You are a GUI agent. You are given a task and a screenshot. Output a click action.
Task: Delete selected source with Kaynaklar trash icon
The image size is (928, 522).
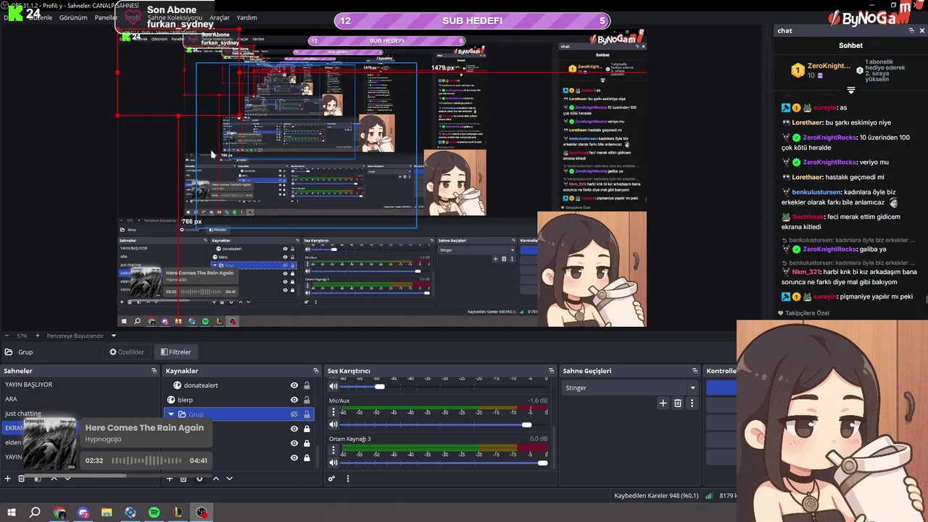183,478
